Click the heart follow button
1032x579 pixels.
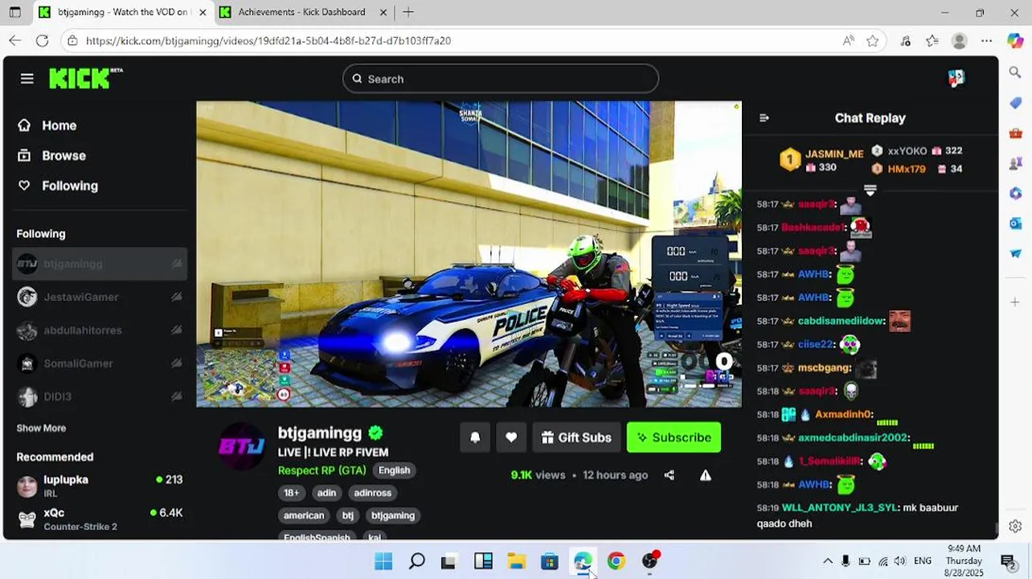[x=511, y=437]
